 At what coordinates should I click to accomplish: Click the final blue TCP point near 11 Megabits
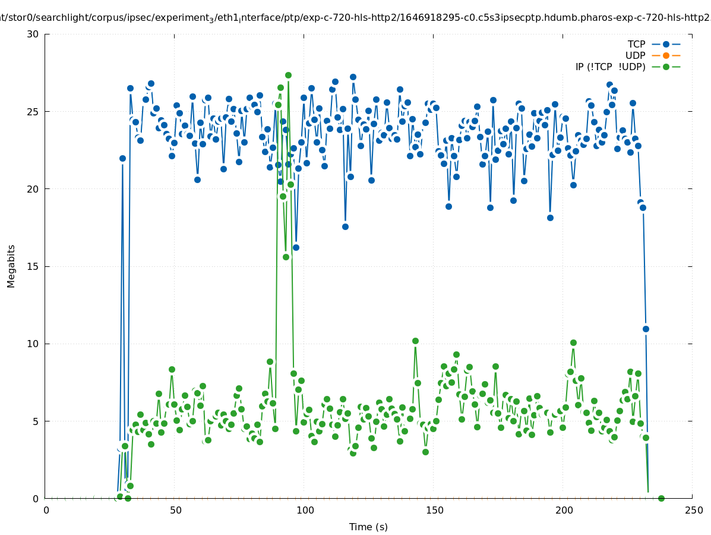[x=646, y=329]
